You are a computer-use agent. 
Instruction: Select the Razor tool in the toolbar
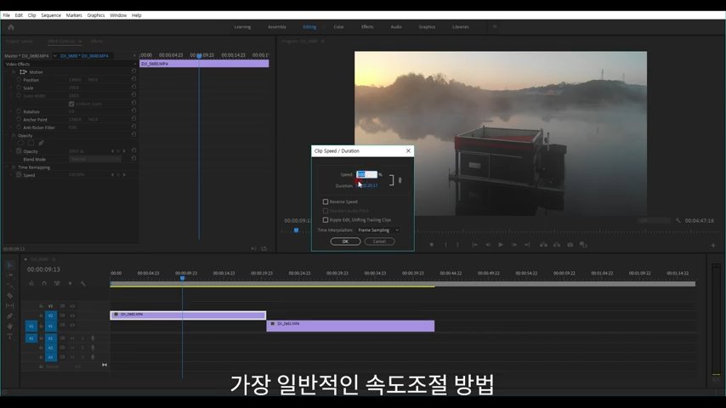pyautogui.click(x=9, y=295)
